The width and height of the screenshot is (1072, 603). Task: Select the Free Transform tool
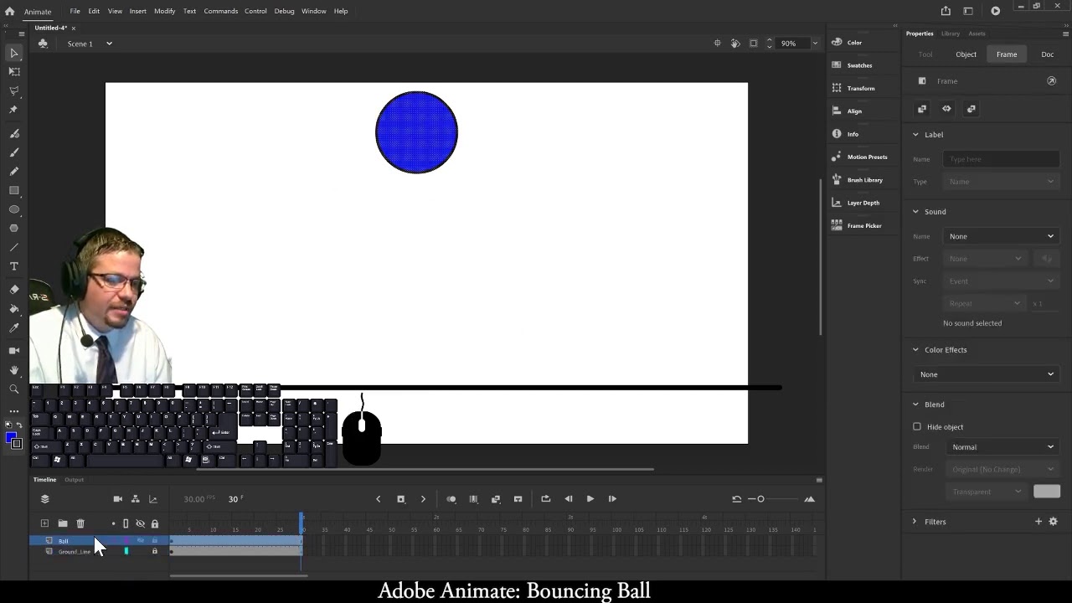point(14,72)
